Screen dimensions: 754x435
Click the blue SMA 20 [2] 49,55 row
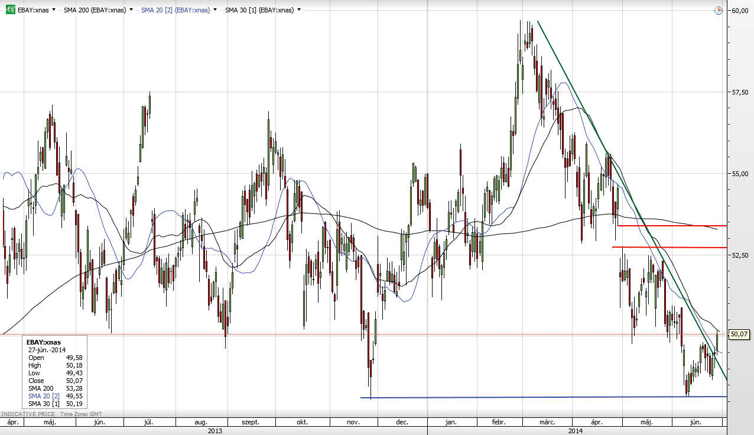[56, 396]
